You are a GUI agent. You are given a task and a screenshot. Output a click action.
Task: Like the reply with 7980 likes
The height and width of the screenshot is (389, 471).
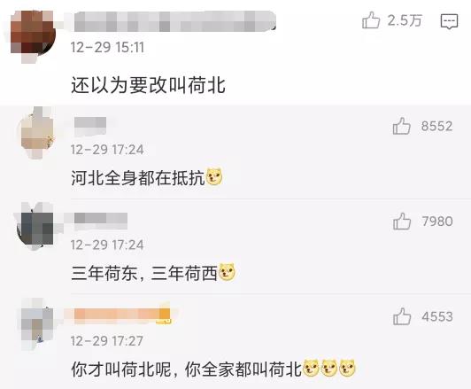pos(402,222)
